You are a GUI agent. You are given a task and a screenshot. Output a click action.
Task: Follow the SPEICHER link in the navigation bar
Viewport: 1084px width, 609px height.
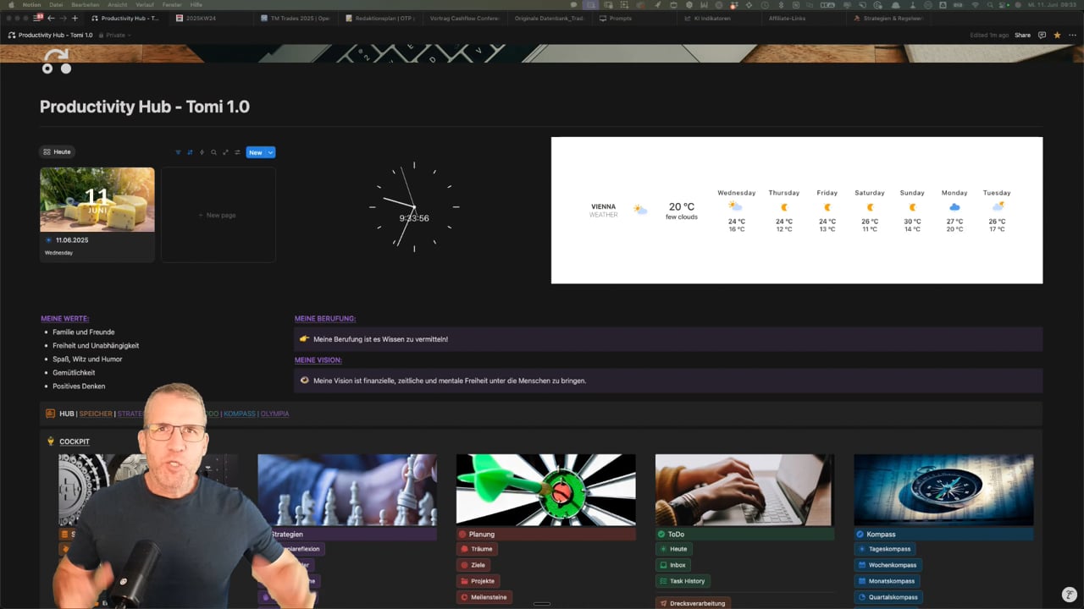96,414
